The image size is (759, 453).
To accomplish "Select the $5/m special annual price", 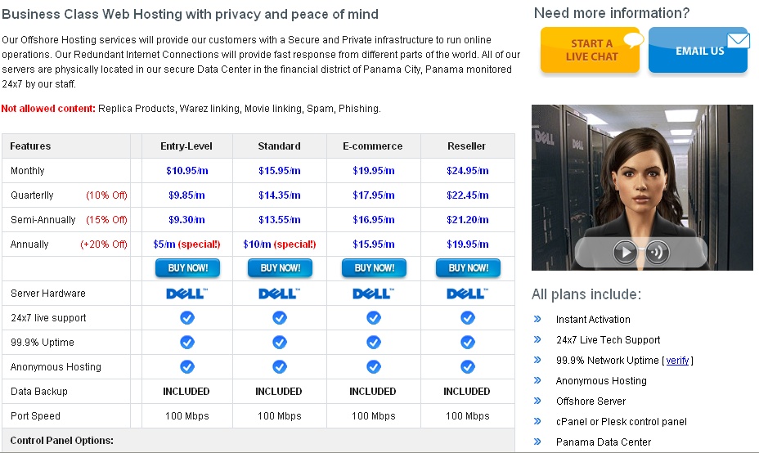I will tap(186, 244).
